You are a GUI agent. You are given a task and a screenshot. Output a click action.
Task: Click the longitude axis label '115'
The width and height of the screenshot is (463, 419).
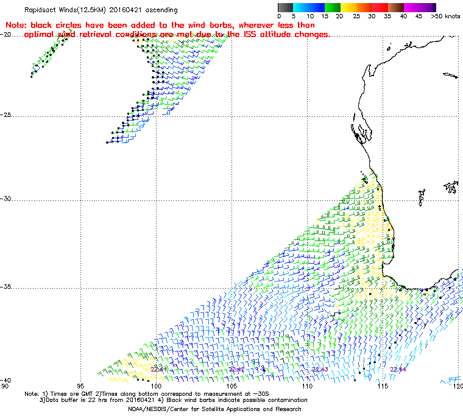point(383,386)
